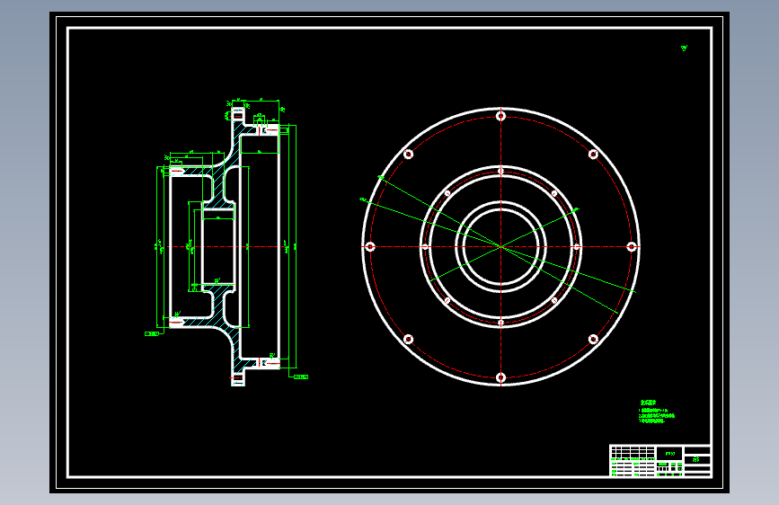
Task: Select the lower-left small hole on inner bolt circle
Action: 447,300
